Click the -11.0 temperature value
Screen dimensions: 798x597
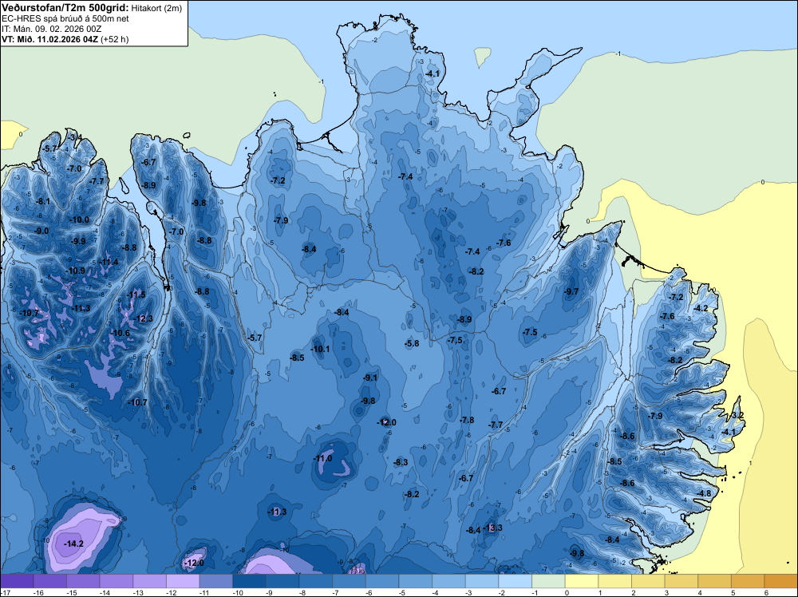(x=322, y=458)
